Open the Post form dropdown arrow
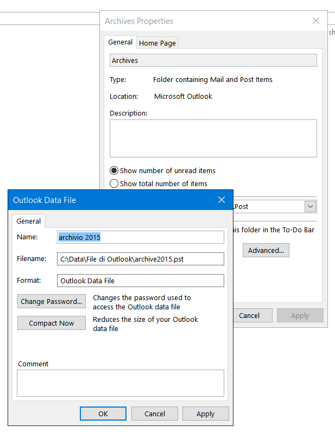 (x=310, y=206)
